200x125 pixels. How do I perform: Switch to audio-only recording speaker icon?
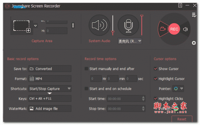pyautogui.click(x=185, y=29)
